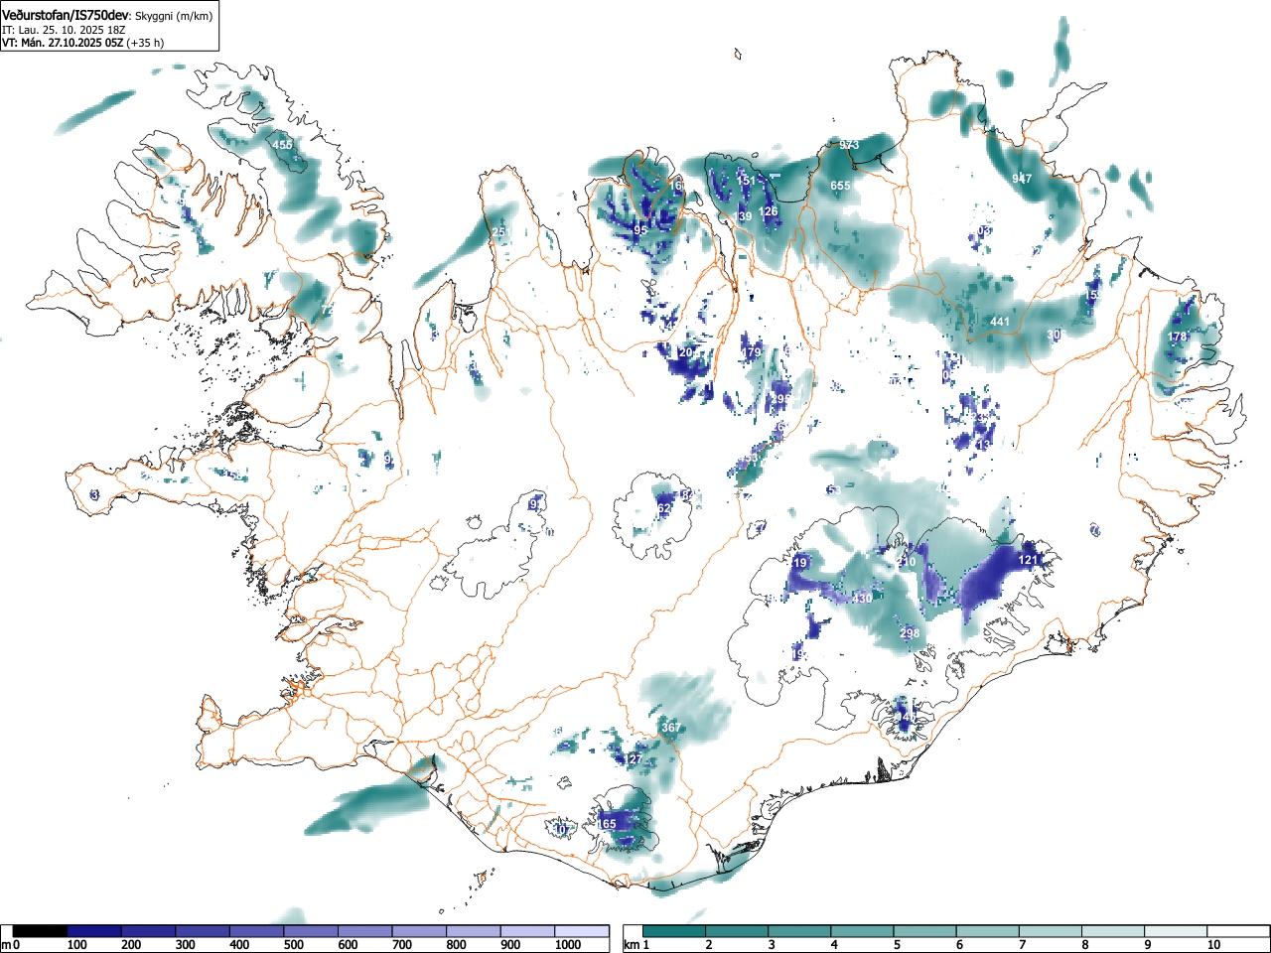Click the dark blue 100–200 m legend swatch
This screenshot has height=953, width=1271.
[x=94, y=931]
